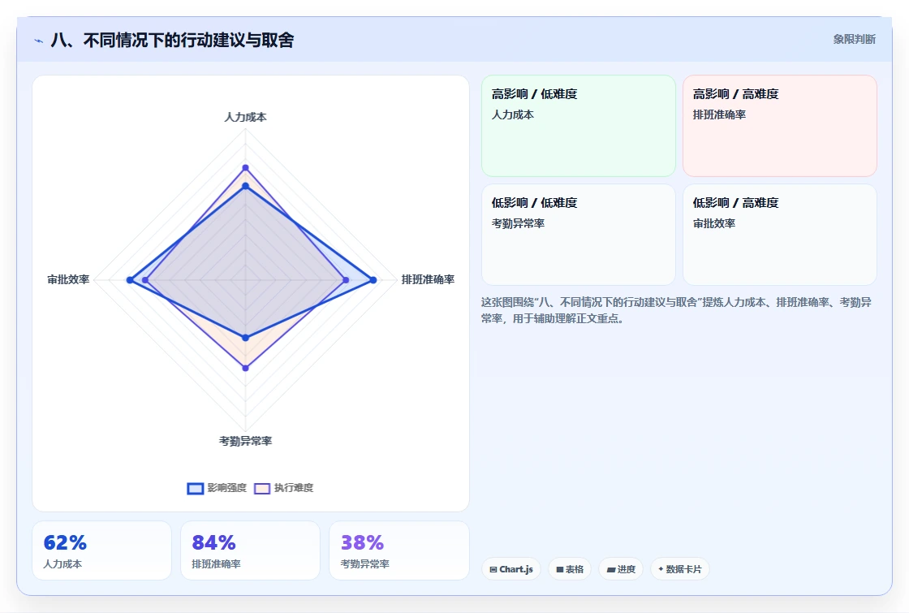Image resolution: width=909 pixels, height=613 pixels.
Task: Click the 影响强度 blue legend box
Action: 196,488
